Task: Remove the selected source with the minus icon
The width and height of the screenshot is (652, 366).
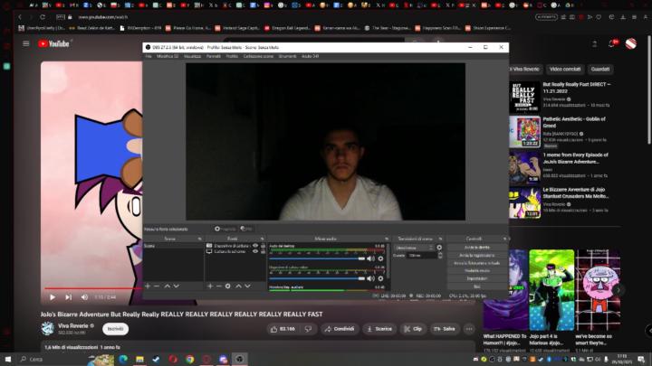Action: click(219, 286)
